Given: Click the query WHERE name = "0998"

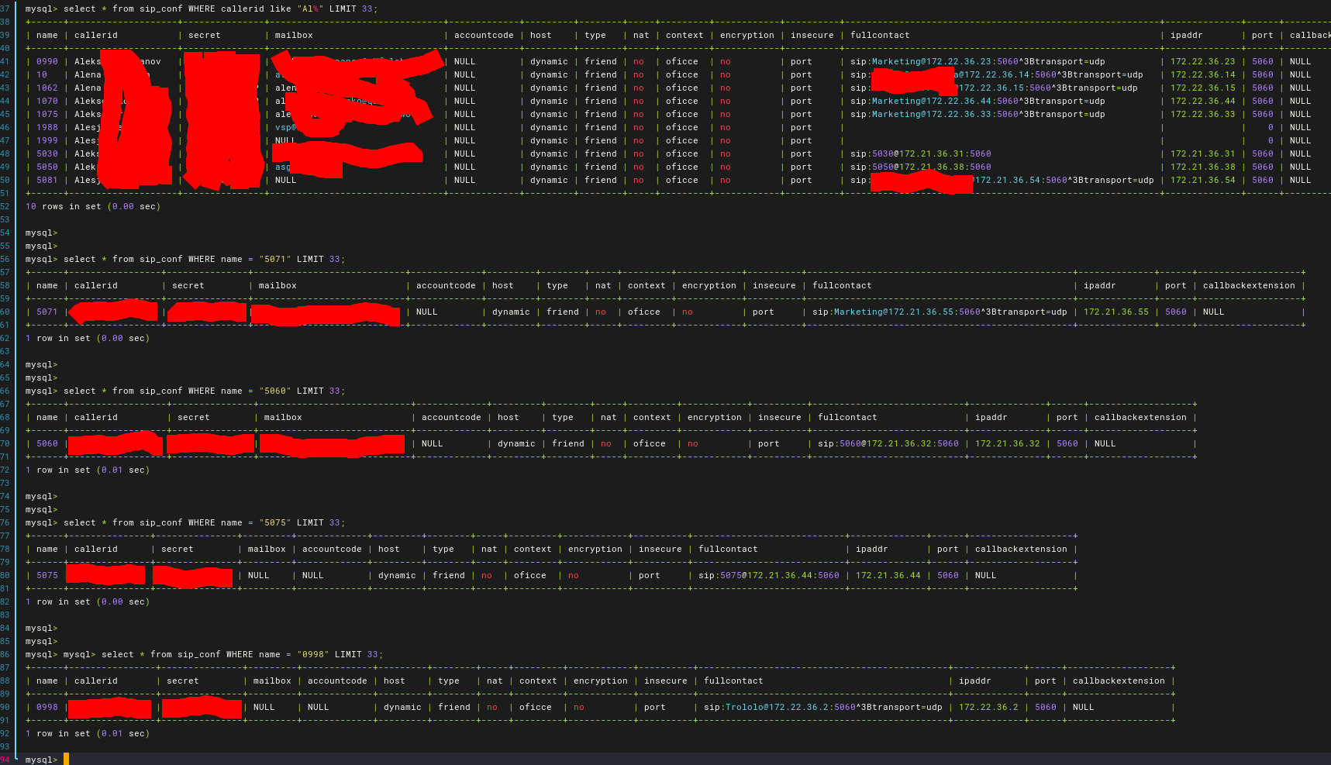Looking at the screenshot, I should pyautogui.click(x=242, y=654).
